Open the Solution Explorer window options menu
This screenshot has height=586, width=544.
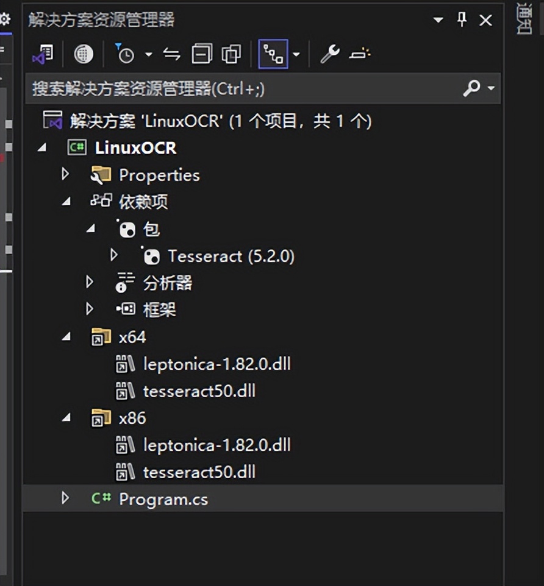click(437, 20)
